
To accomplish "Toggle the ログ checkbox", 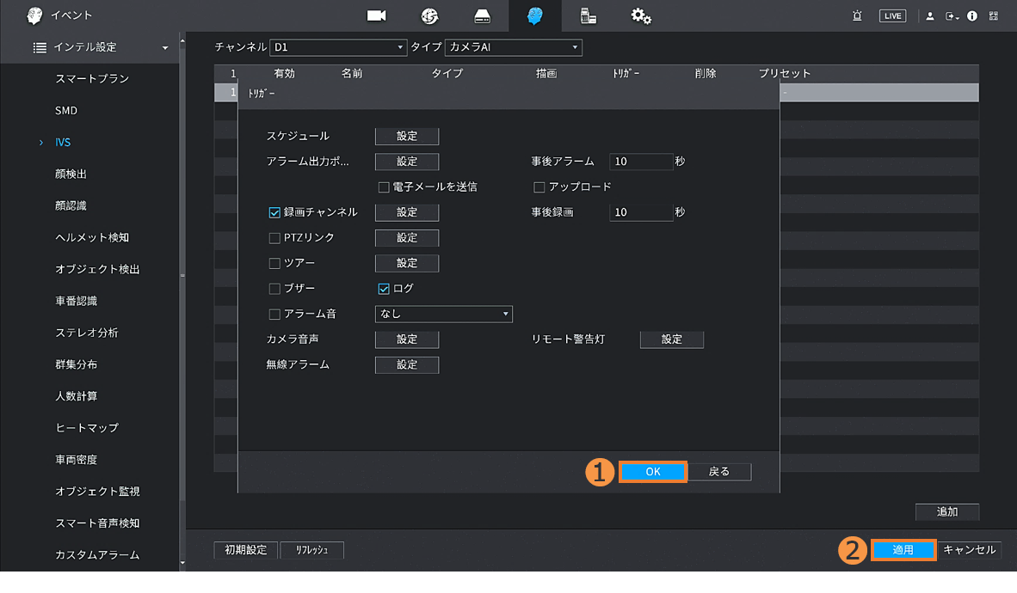I will [384, 289].
